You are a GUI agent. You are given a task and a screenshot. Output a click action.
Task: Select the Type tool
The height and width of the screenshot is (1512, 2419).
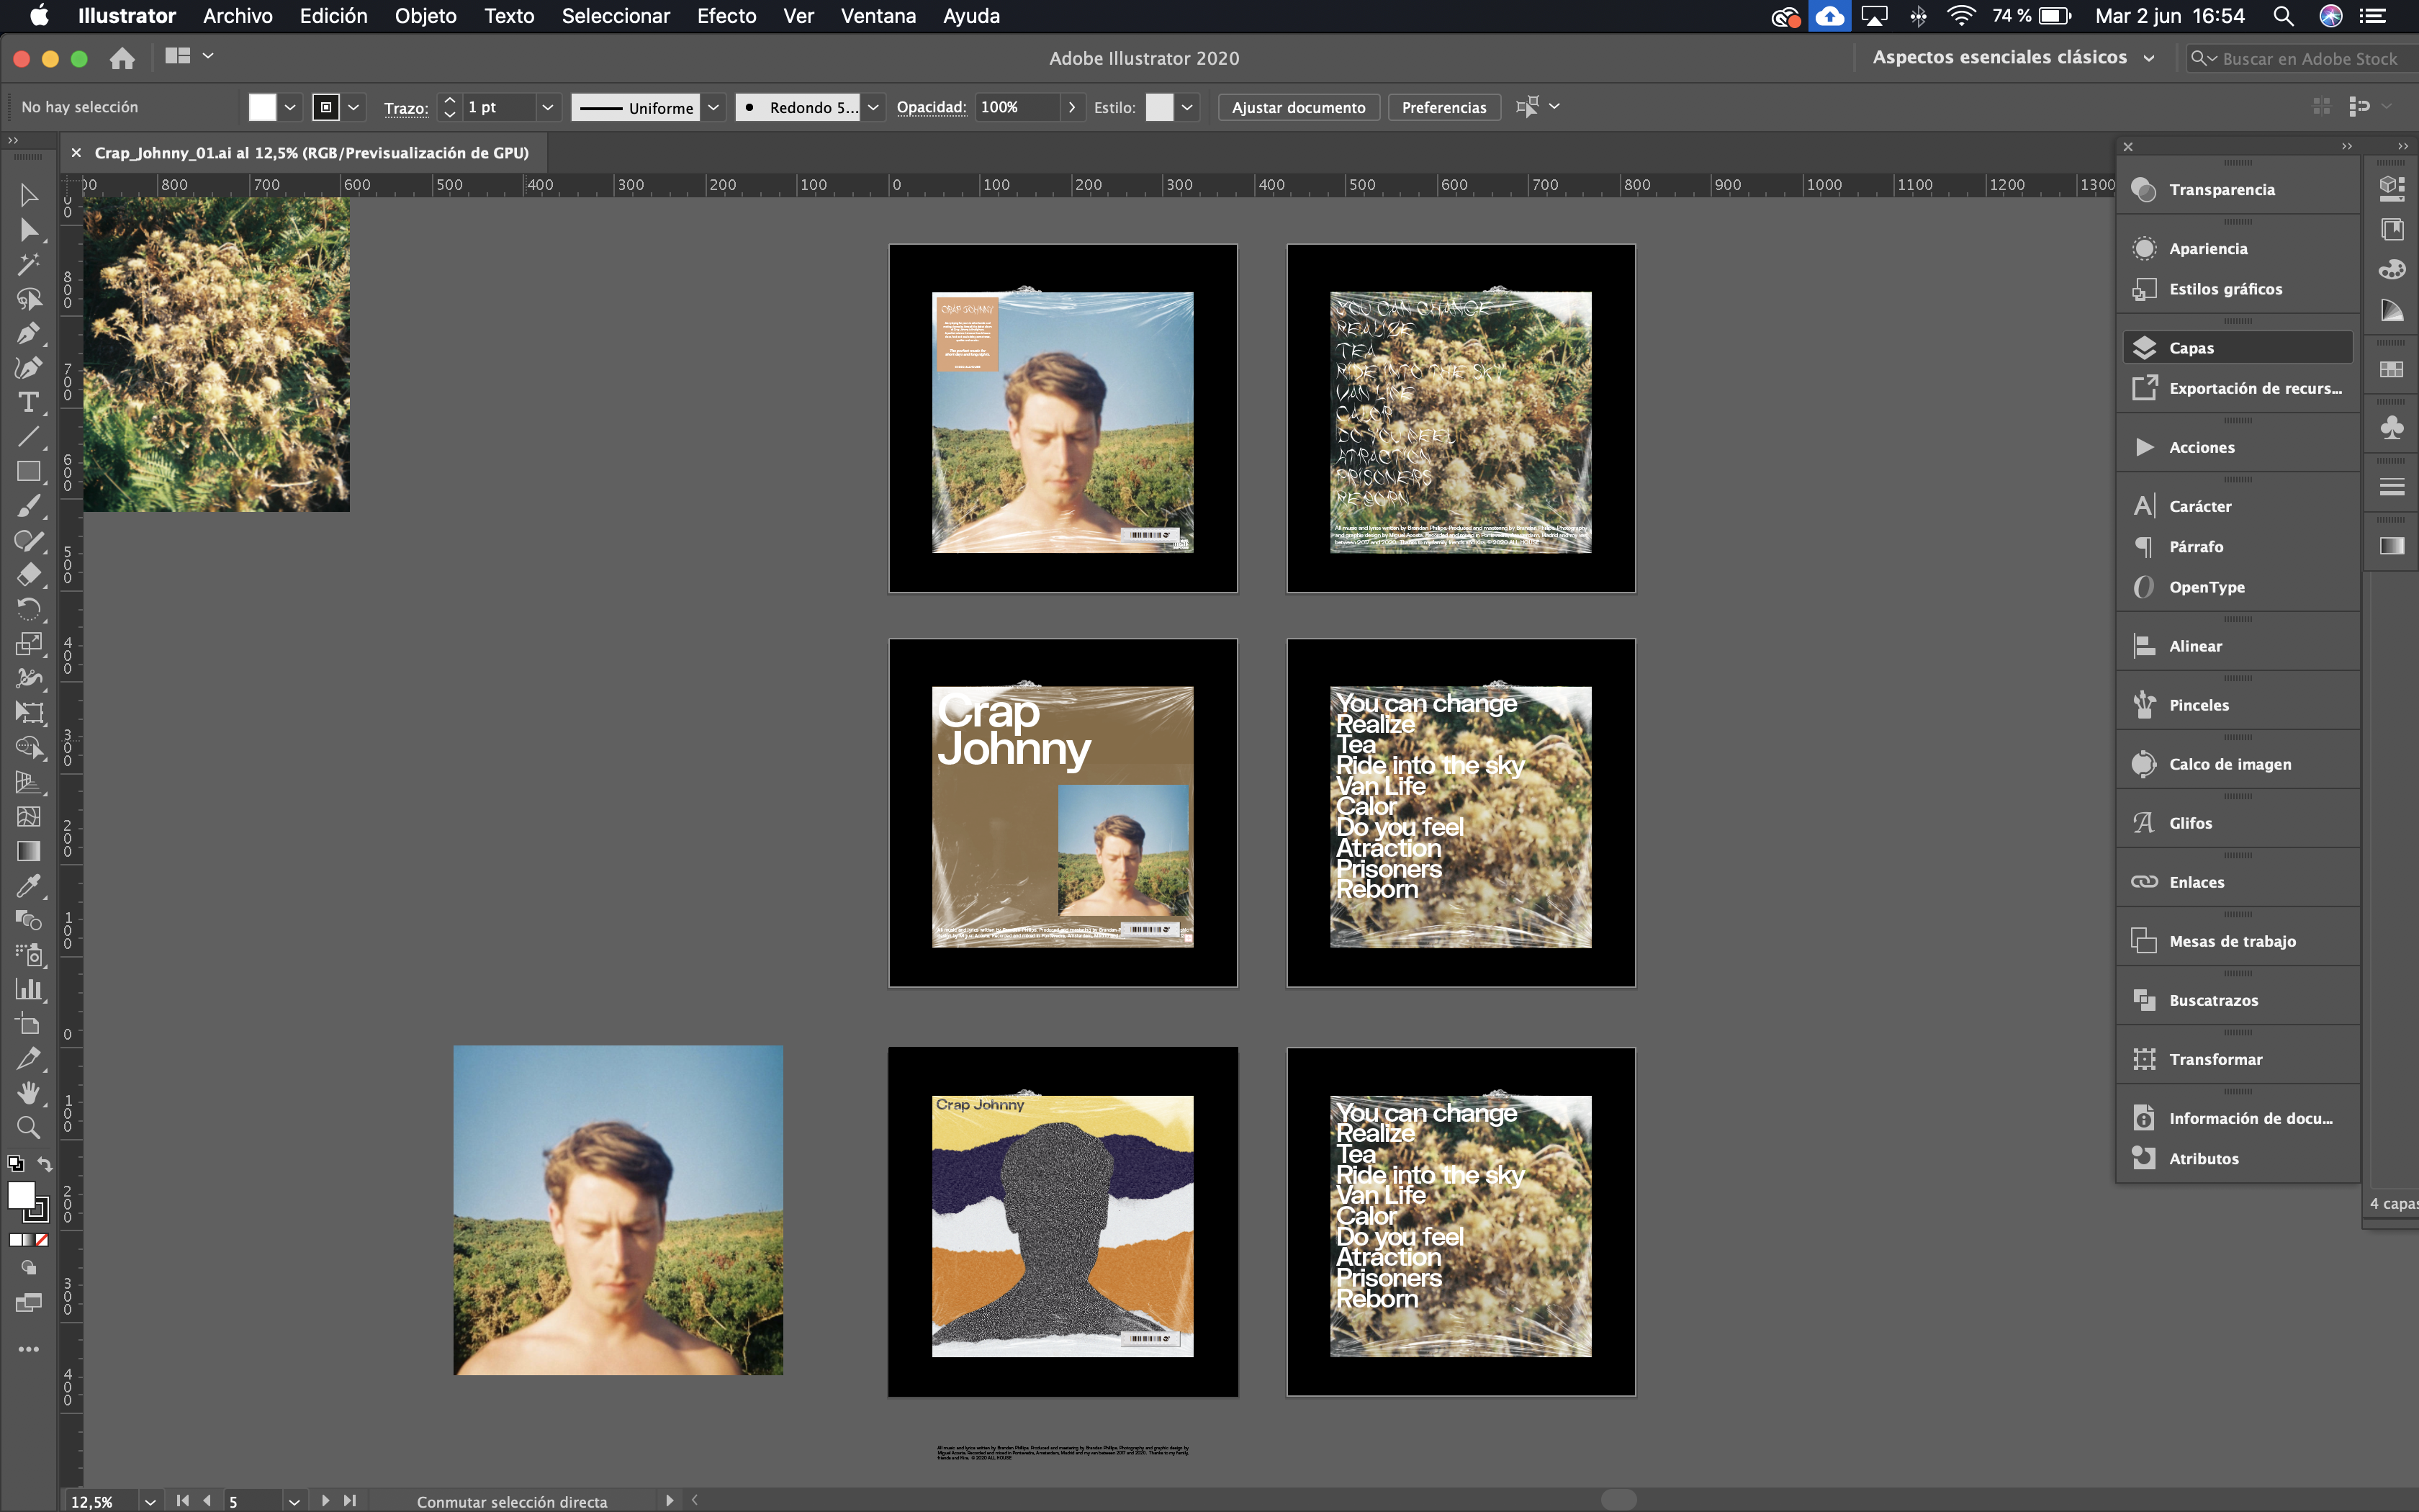pyautogui.click(x=28, y=402)
